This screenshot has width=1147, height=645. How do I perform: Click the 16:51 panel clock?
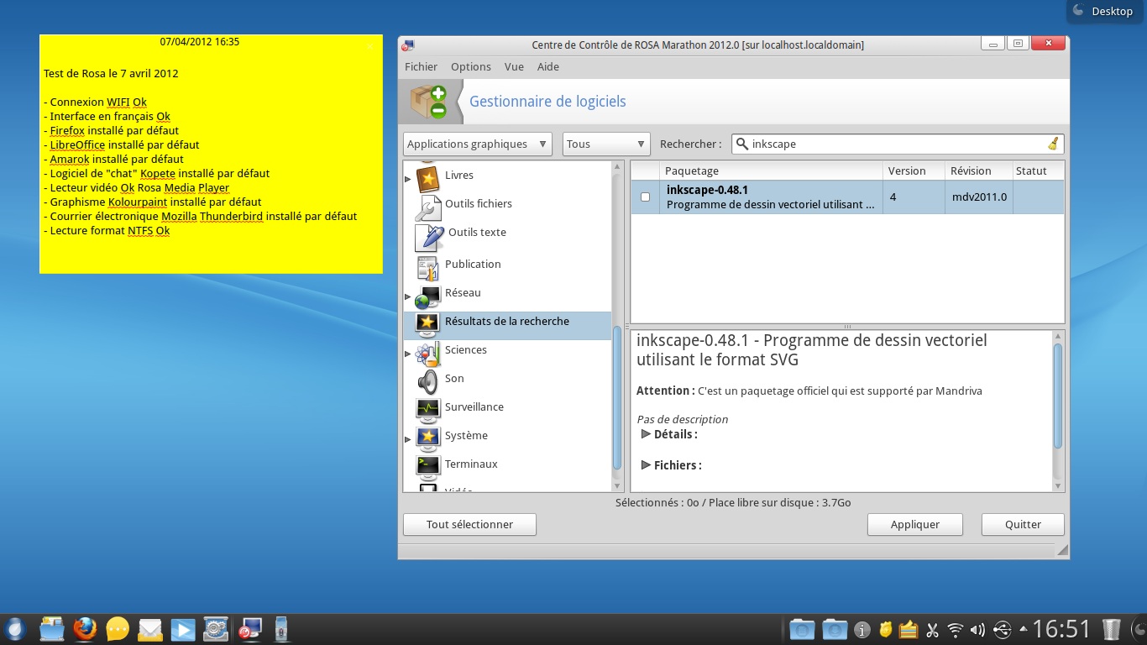[x=1061, y=629]
